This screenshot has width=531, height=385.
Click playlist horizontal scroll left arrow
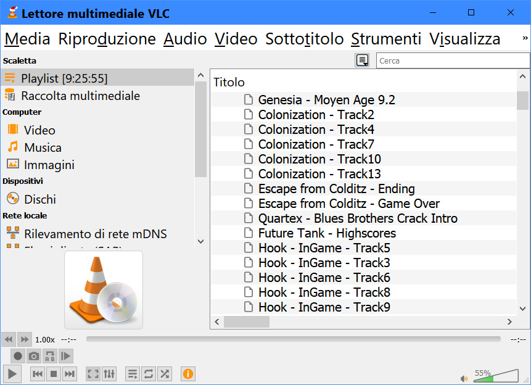tap(217, 321)
